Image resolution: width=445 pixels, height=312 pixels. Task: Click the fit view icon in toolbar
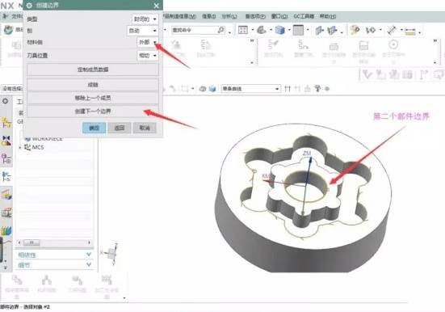[243, 30]
